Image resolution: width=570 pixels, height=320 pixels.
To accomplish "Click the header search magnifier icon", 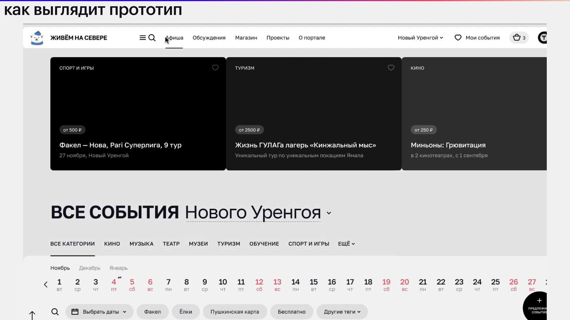I will [152, 38].
